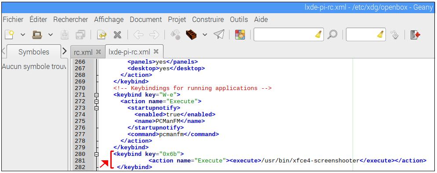Click the Quit Geany exit icon

415,35
